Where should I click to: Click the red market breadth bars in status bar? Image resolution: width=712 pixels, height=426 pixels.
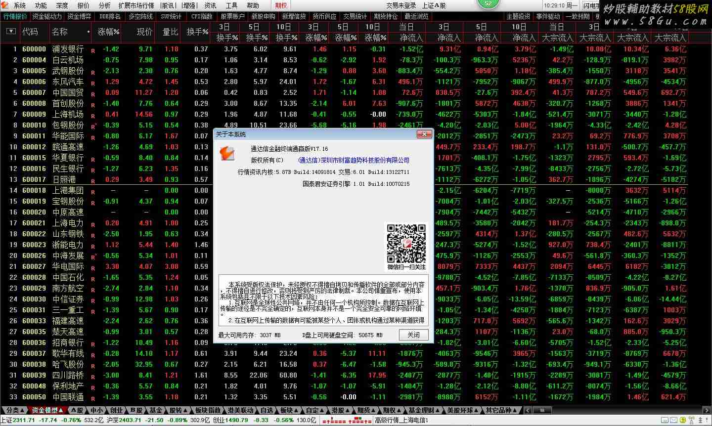tap(347, 421)
